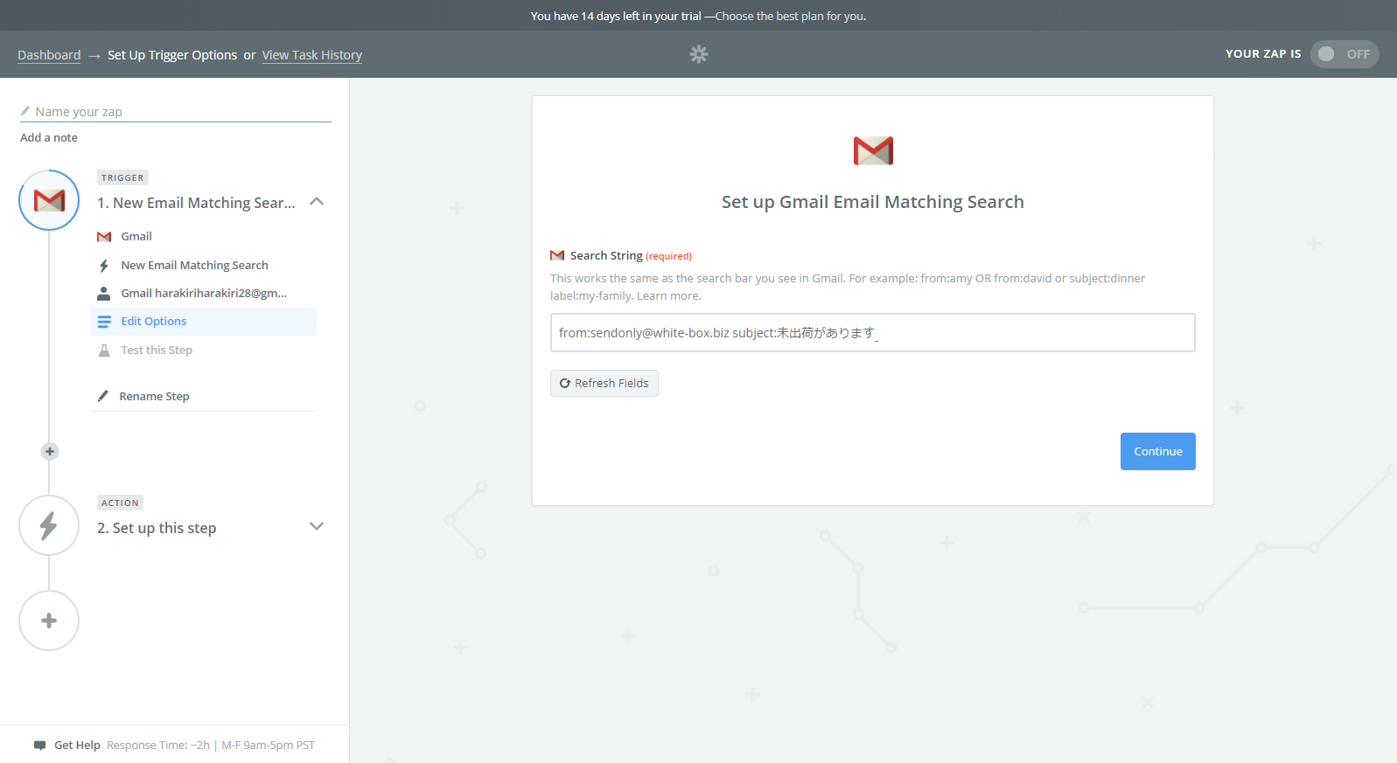
Task: Click the ACTION label badge
Action: (120, 503)
